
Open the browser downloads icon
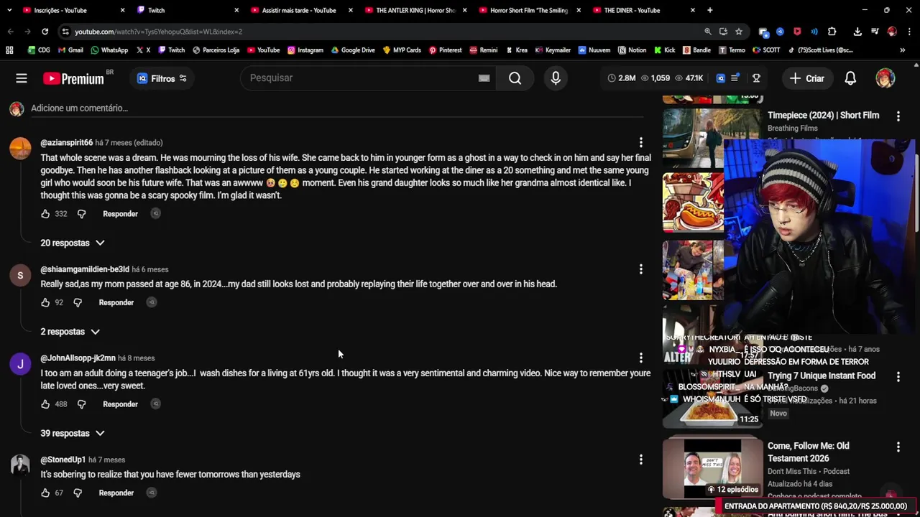point(857,32)
